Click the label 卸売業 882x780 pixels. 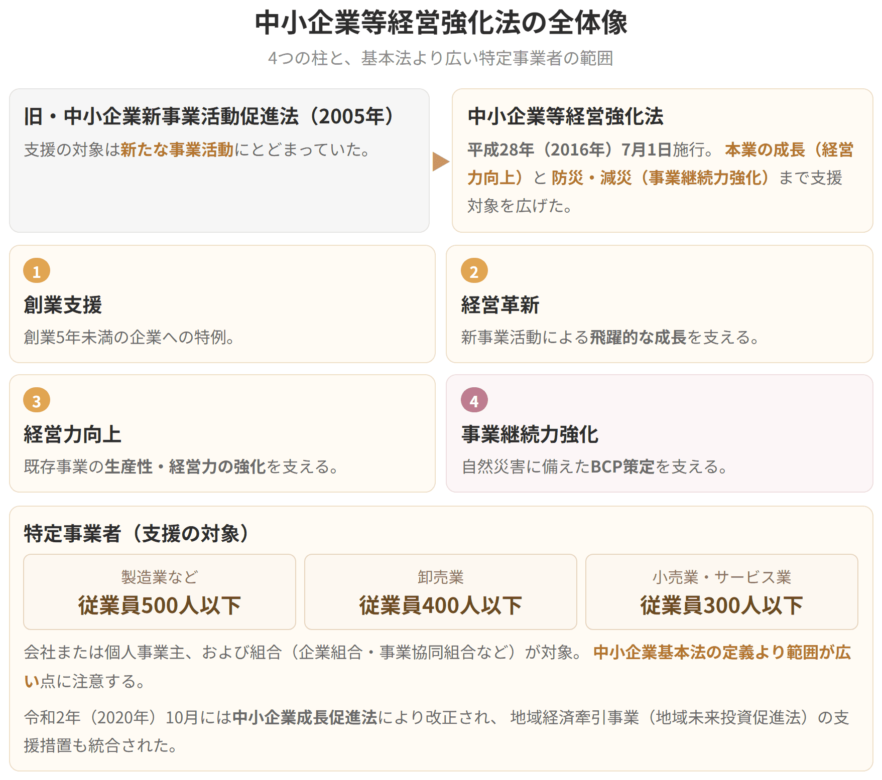pyautogui.click(x=441, y=577)
